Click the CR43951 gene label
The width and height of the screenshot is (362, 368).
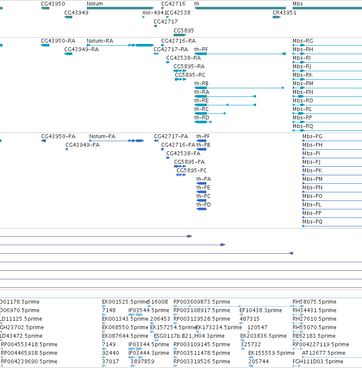tap(285, 13)
